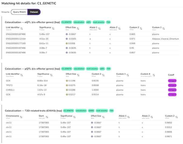Sort GWAS table by Allele 1
Screen dimensions: 183x144
pyautogui.click(x=128, y=117)
